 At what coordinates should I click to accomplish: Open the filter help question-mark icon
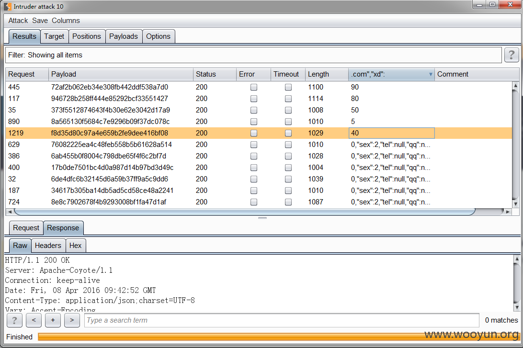point(512,55)
